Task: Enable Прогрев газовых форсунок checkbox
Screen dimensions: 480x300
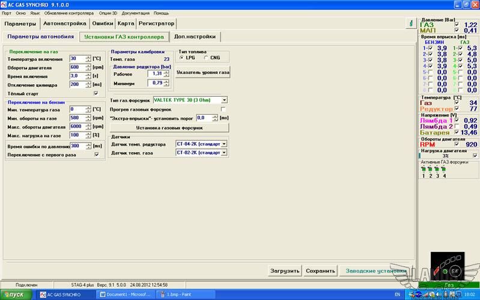Action: pyautogui.click(x=223, y=109)
